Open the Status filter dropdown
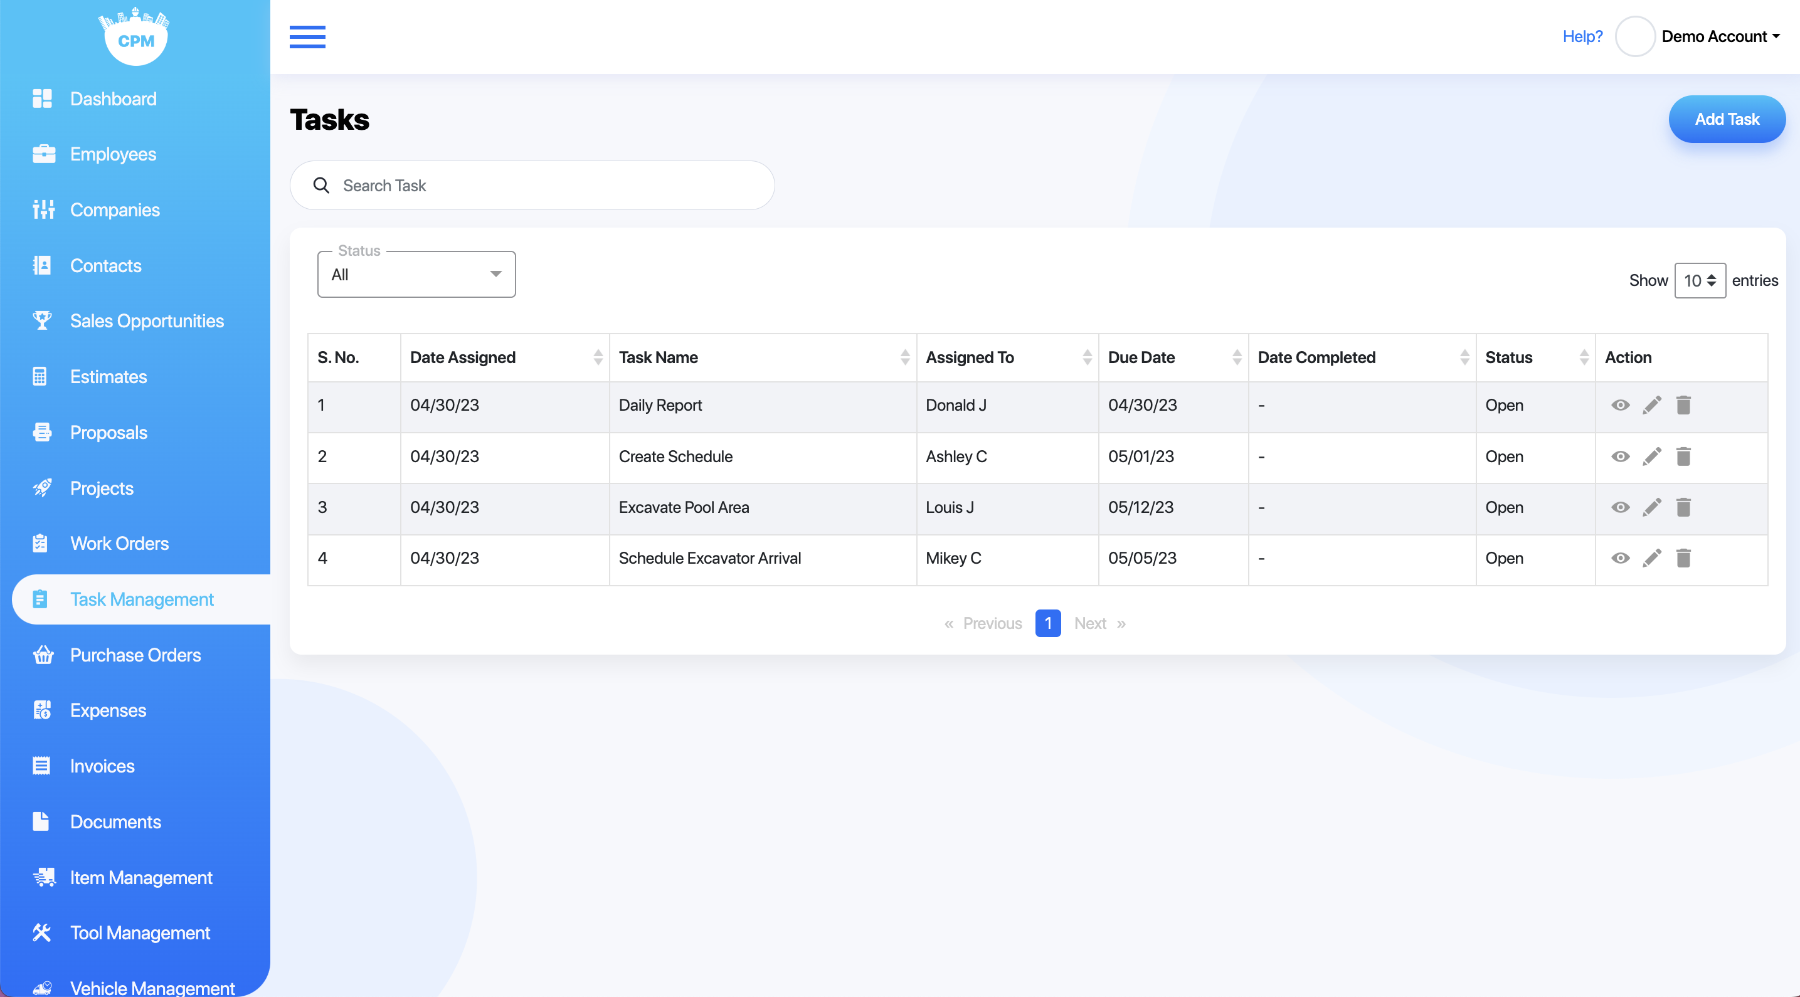 pos(416,275)
